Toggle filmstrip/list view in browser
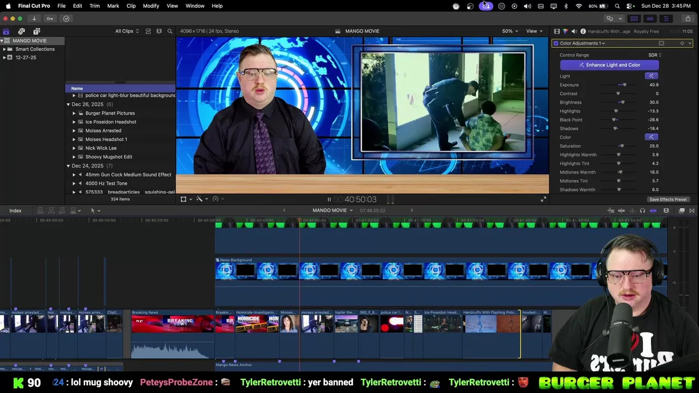This screenshot has height=393, width=699. [148, 31]
